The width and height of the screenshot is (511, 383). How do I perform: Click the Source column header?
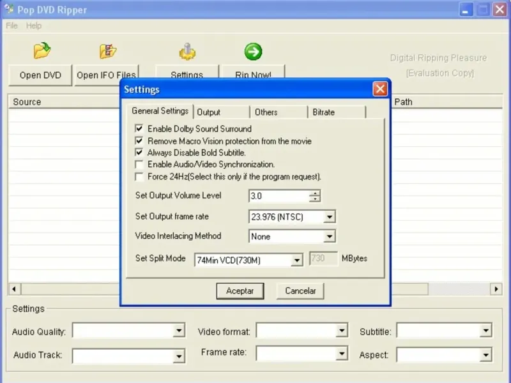coord(65,102)
